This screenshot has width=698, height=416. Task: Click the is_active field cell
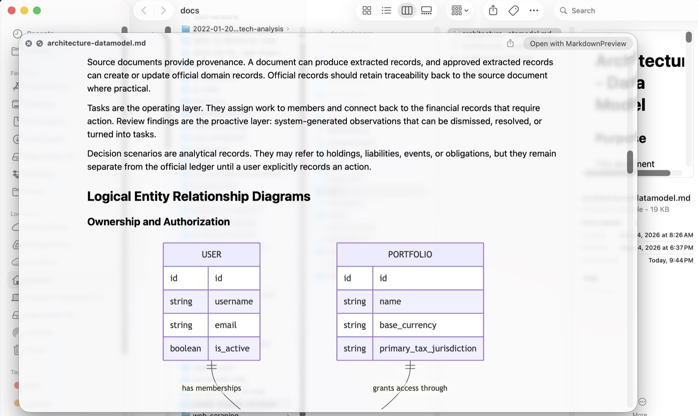[x=234, y=348]
